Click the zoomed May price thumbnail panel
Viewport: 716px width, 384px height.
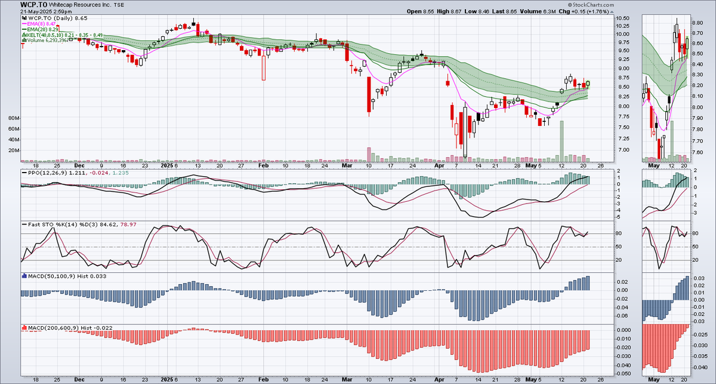coord(665,88)
